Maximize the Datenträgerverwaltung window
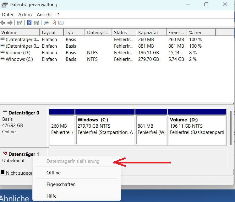This screenshot has height=202, width=235. (x=206, y=4)
